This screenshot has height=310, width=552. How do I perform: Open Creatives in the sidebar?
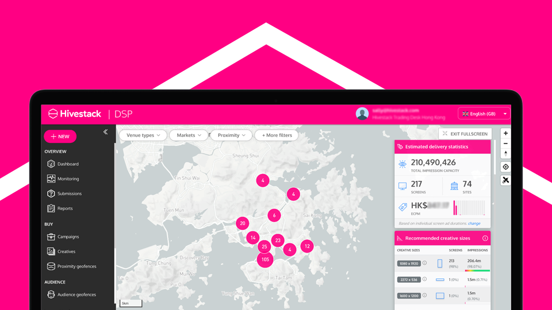(66, 251)
